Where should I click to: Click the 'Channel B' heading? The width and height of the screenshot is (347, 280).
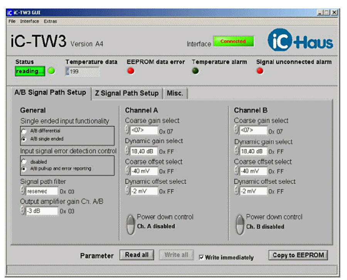click(251, 110)
